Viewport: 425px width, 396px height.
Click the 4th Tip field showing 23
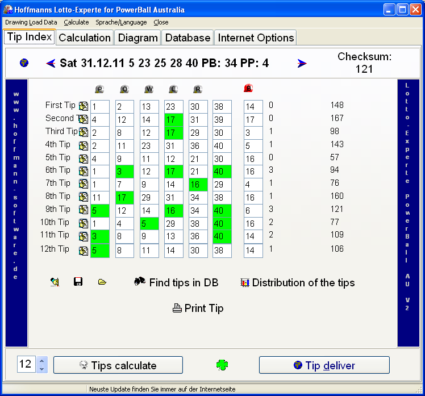point(149,146)
